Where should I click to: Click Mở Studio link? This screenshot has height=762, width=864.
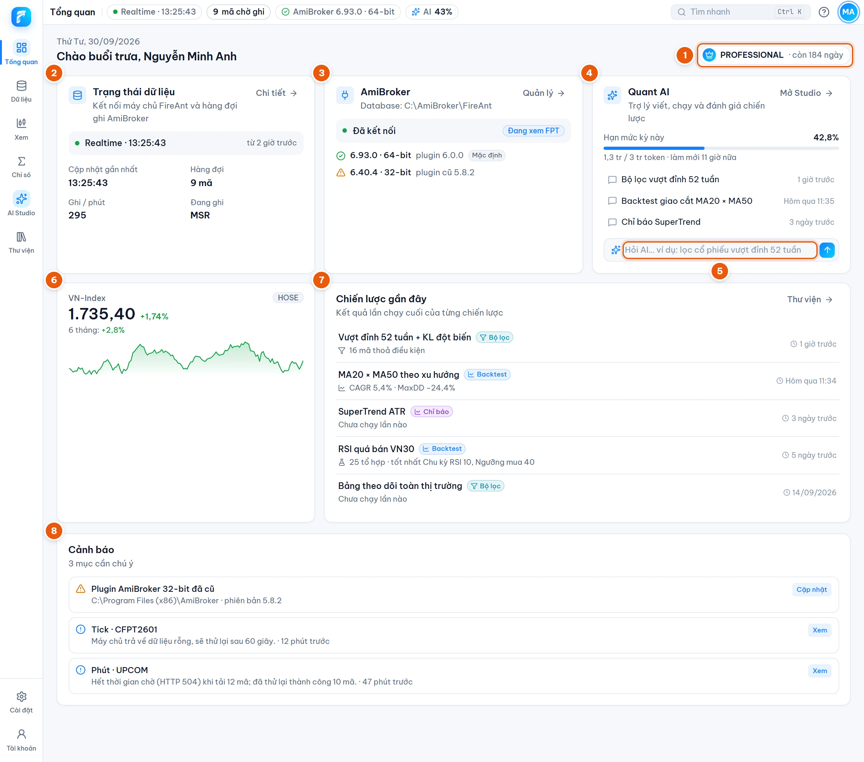point(806,93)
